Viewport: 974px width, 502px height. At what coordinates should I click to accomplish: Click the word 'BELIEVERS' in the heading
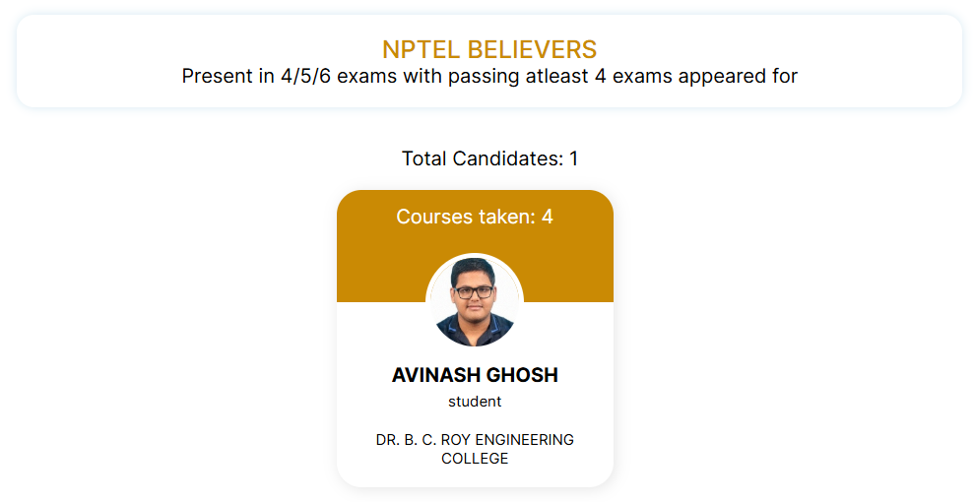point(532,49)
